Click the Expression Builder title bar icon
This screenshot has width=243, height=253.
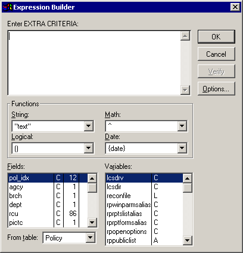pos(7,7)
